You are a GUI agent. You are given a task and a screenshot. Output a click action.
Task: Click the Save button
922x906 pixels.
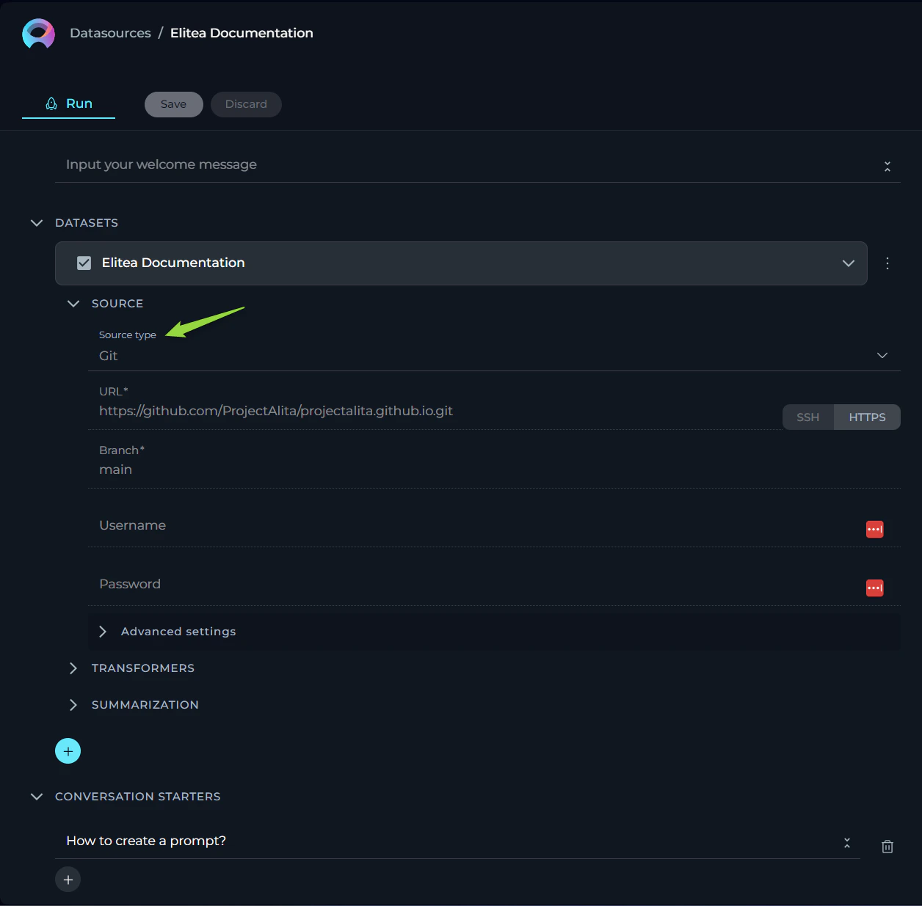(x=173, y=104)
